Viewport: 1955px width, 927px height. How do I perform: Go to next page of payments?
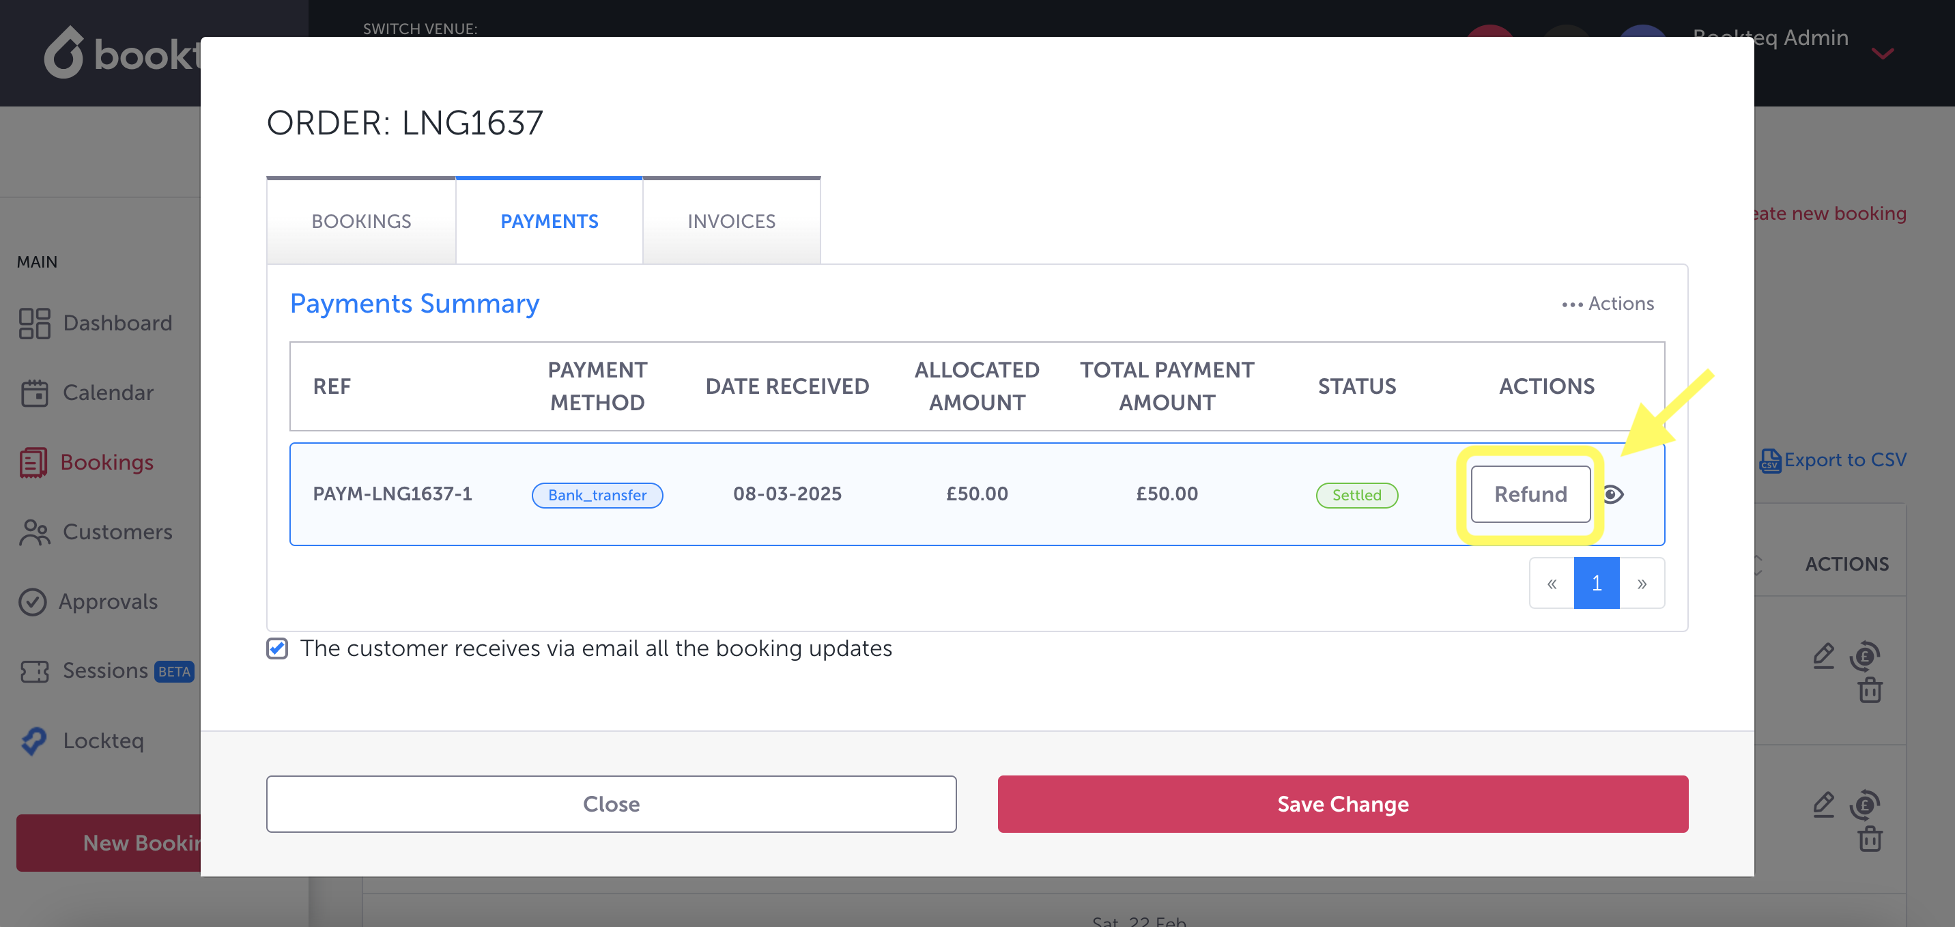point(1642,583)
